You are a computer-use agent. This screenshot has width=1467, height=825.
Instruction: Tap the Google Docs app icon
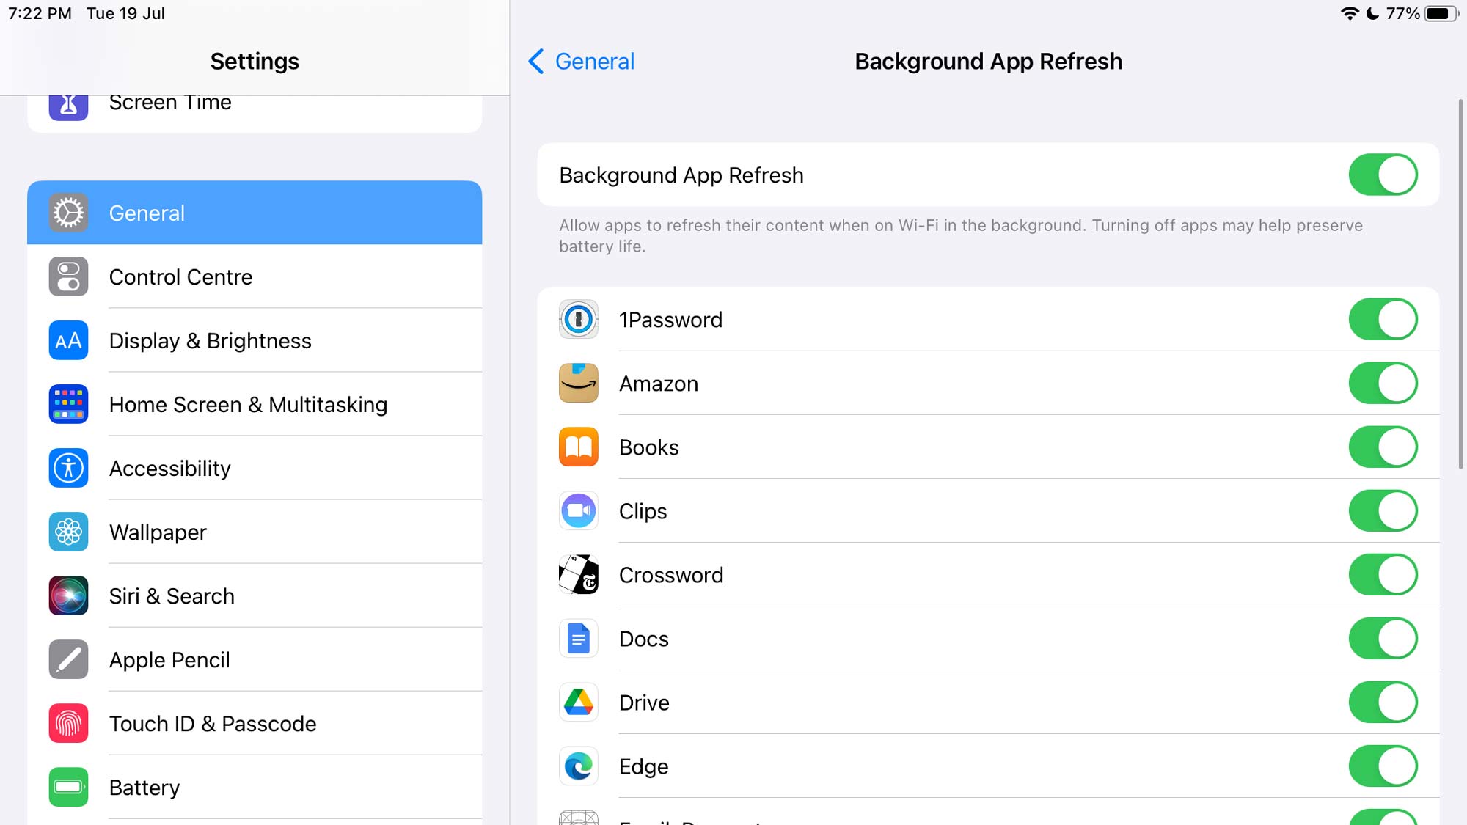579,638
